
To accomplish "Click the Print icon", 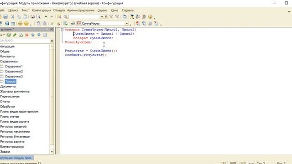I will click(x=32, y=17).
